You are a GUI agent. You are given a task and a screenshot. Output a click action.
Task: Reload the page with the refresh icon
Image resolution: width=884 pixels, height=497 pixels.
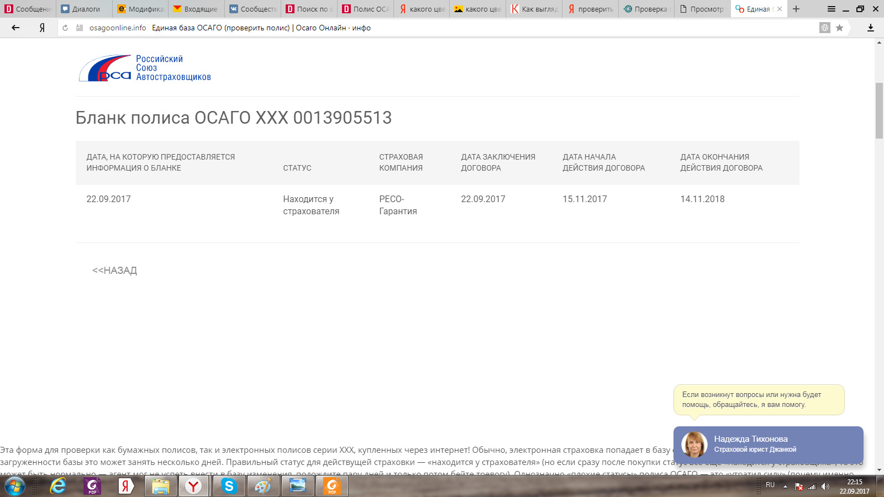pyautogui.click(x=65, y=28)
